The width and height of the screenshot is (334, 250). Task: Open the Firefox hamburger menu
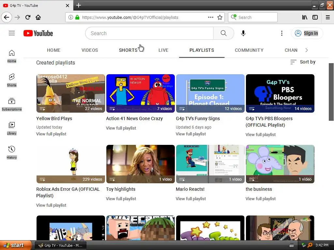click(328, 17)
